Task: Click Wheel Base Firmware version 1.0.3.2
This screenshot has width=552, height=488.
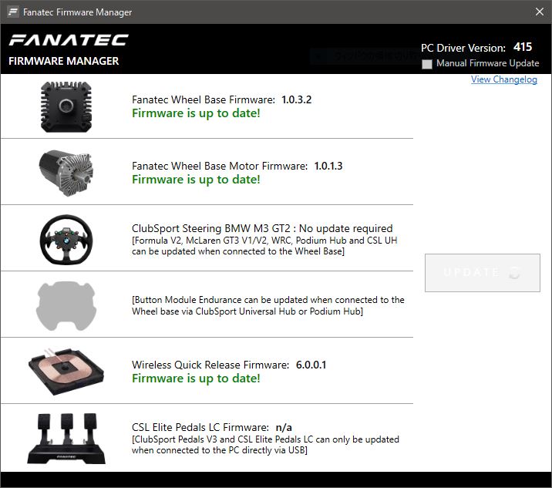Action: click(x=297, y=99)
